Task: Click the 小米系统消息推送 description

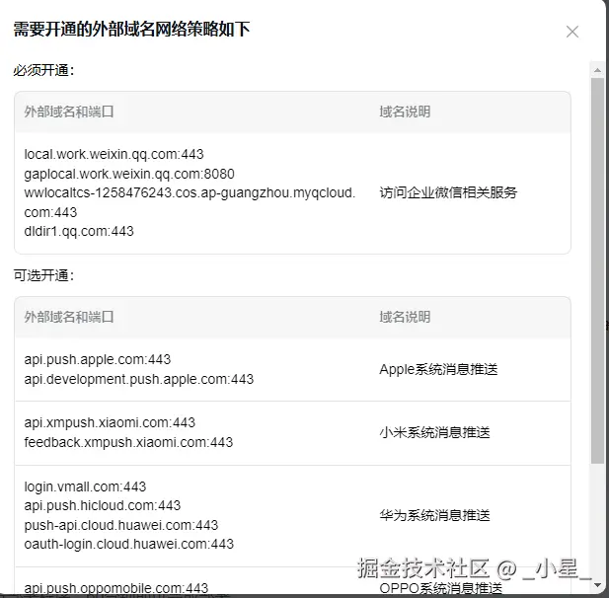Action: 434,432
